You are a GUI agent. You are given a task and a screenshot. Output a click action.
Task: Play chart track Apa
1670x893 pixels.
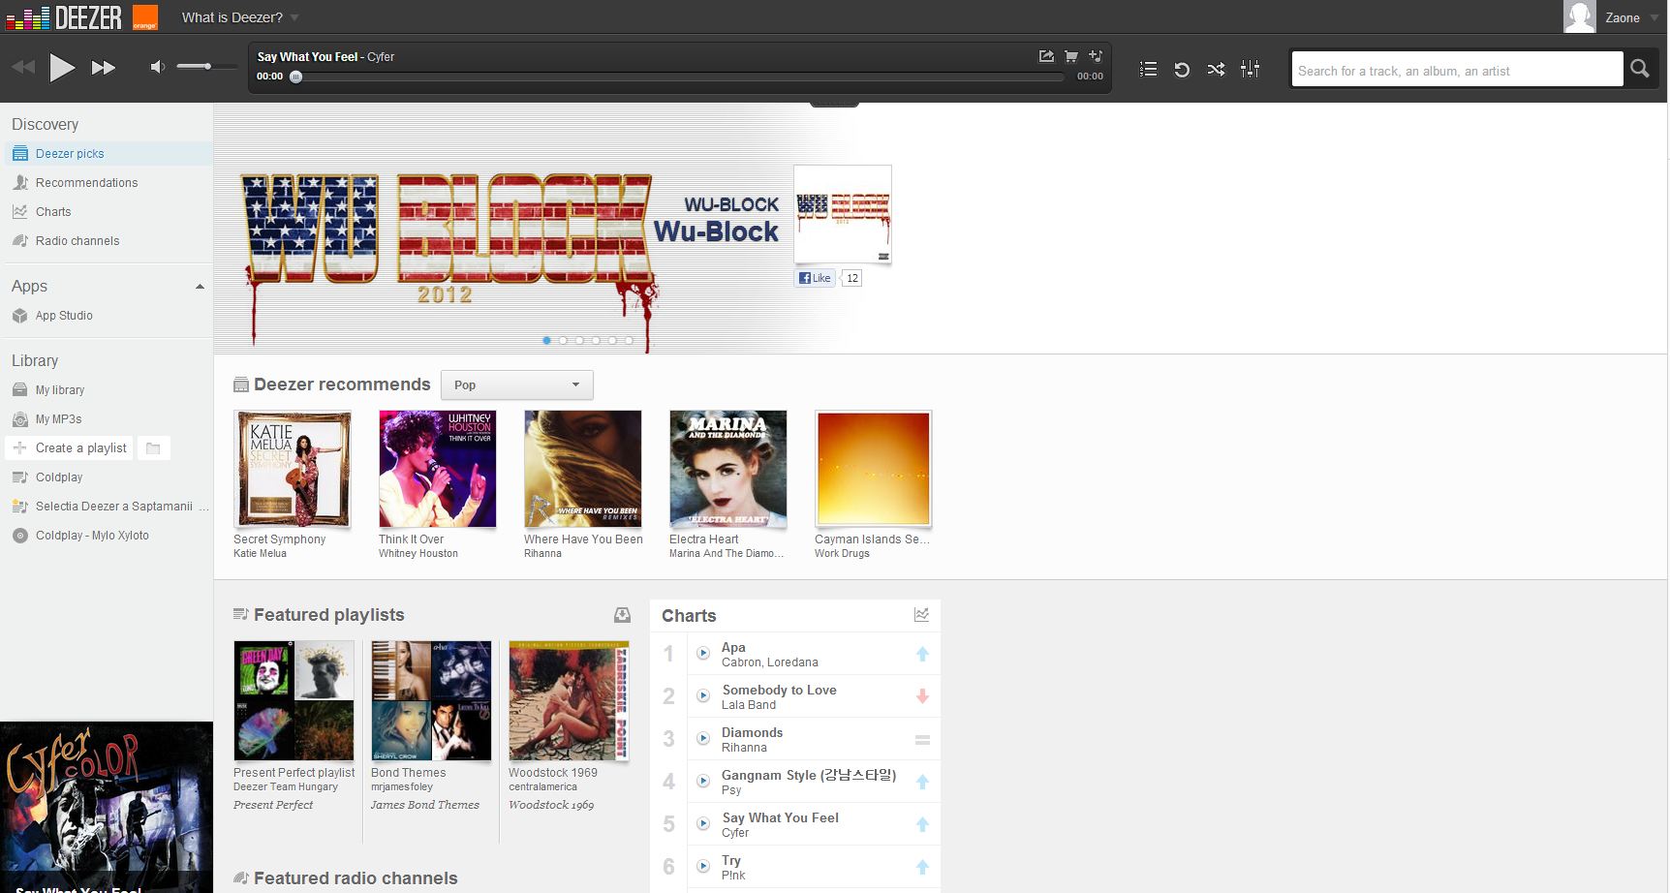point(703,654)
